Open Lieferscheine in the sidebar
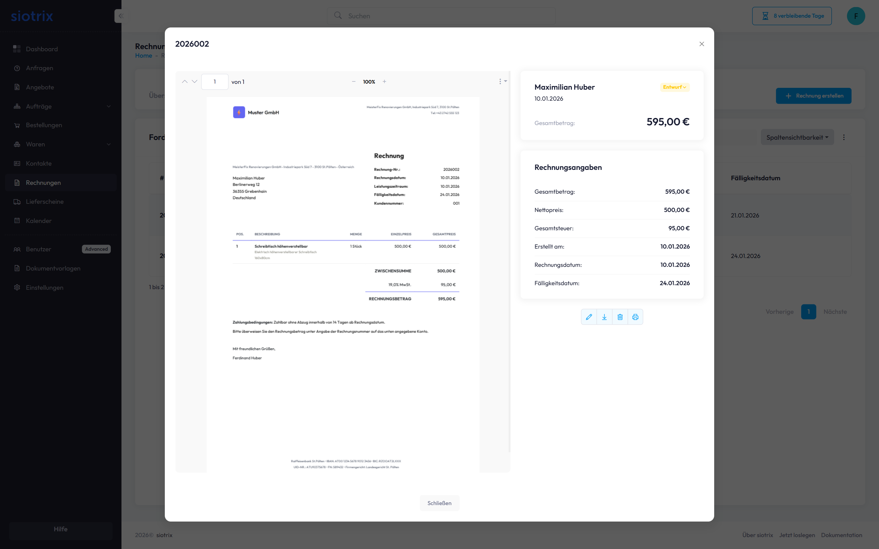 point(45,202)
